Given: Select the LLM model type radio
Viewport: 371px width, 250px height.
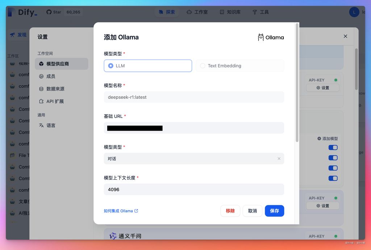Looking at the screenshot, I should pyautogui.click(x=111, y=66).
